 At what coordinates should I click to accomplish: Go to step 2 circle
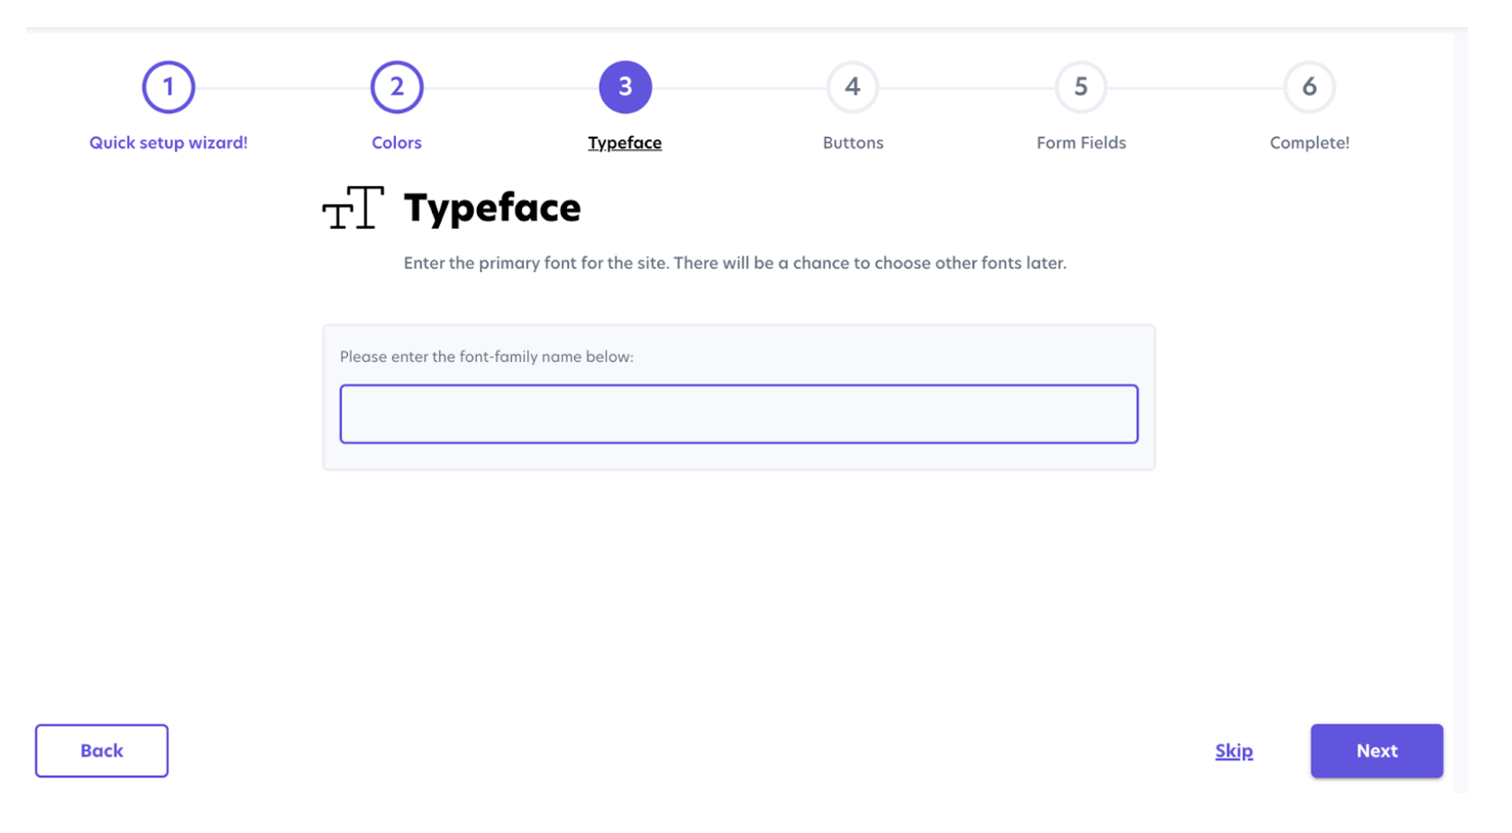click(397, 87)
